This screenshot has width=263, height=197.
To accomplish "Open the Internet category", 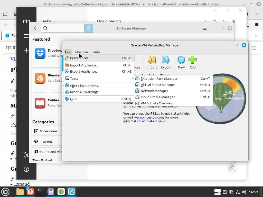I will pos(47,141).
